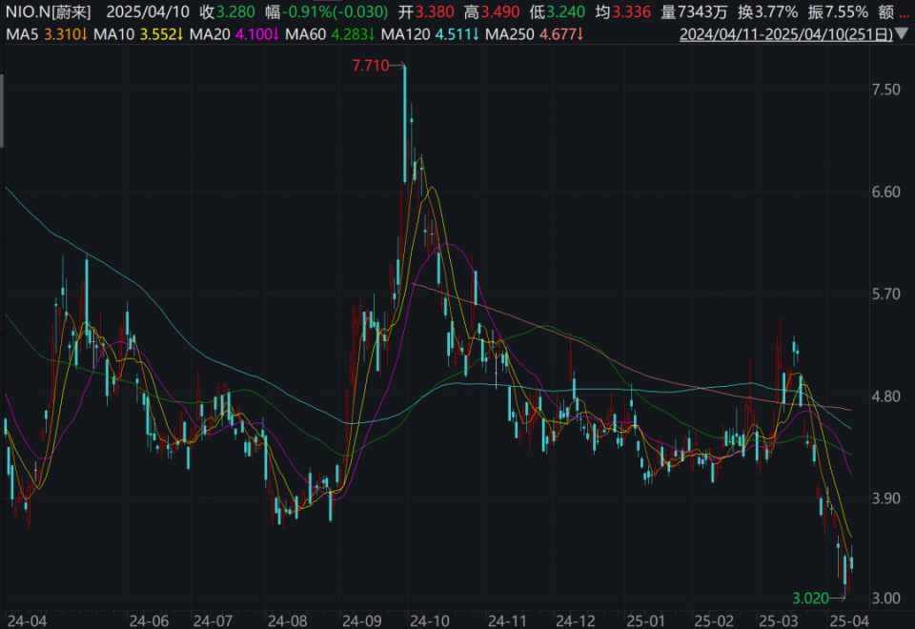Select the MA120 4.511 indicator
The width and height of the screenshot is (915, 629).
click(x=430, y=34)
